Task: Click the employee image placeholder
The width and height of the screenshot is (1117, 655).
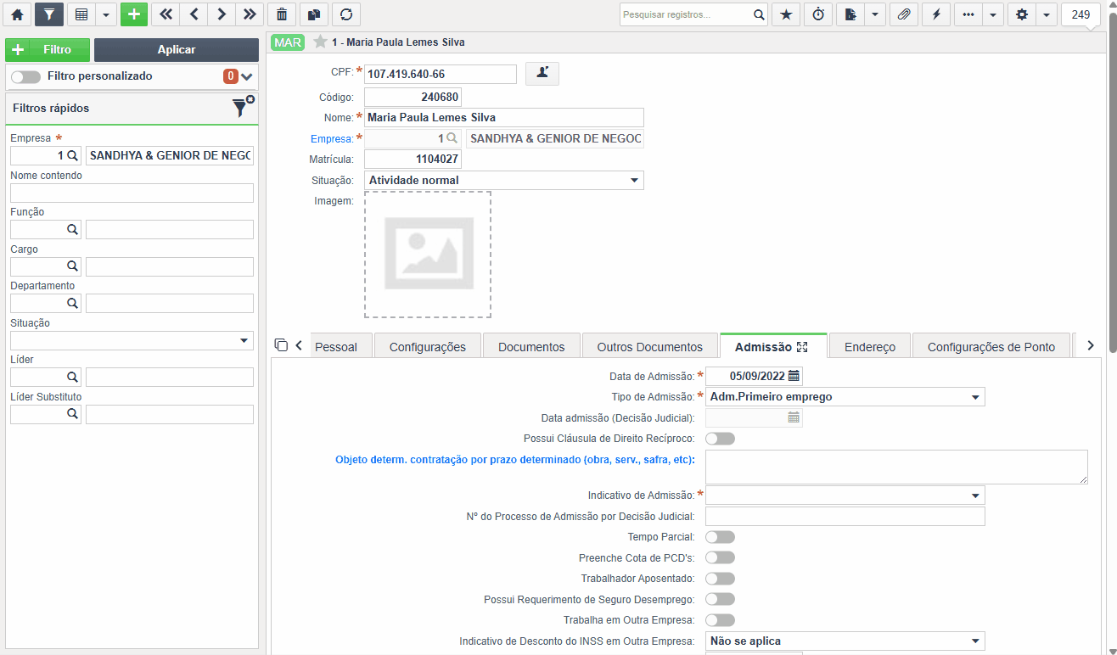Action: 428,255
